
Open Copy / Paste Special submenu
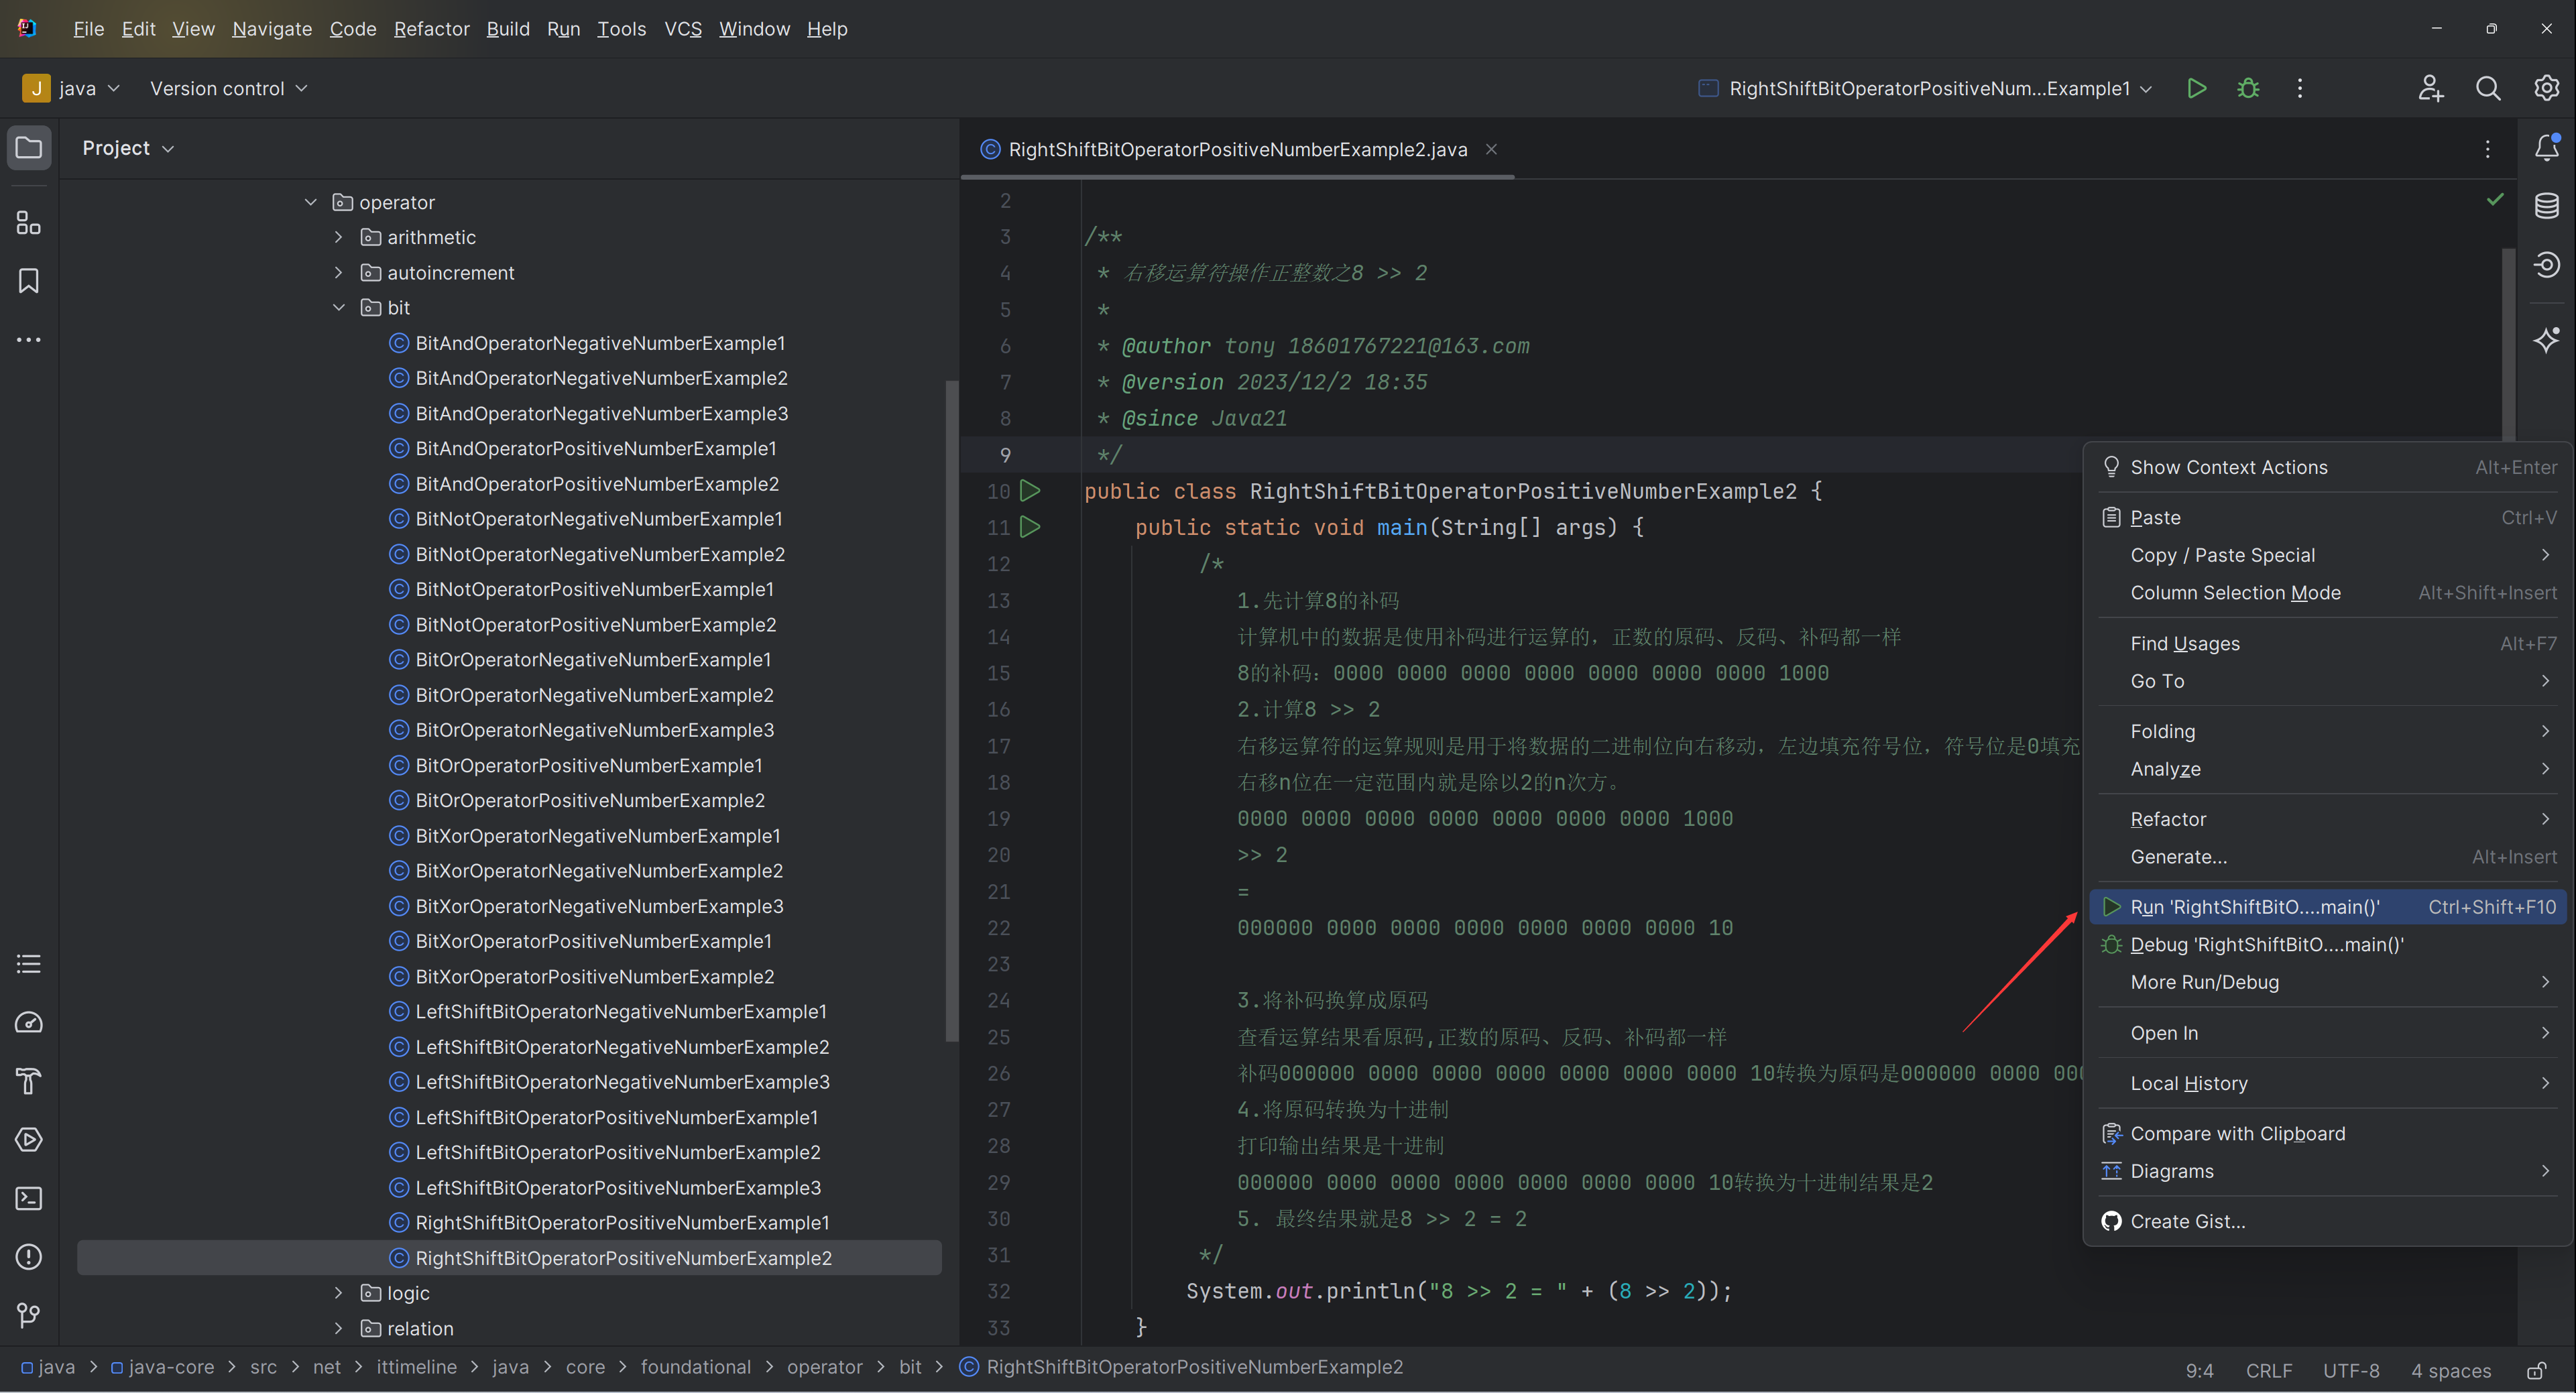[x=2328, y=555]
